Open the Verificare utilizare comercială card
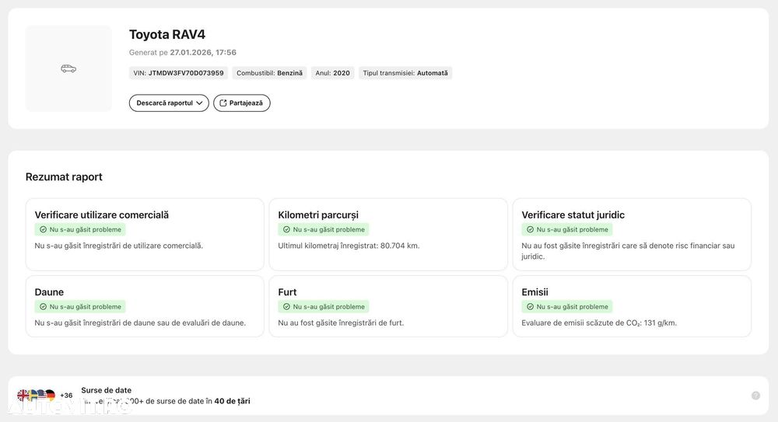The width and height of the screenshot is (778, 422). pyautogui.click(x=145, y=235)
